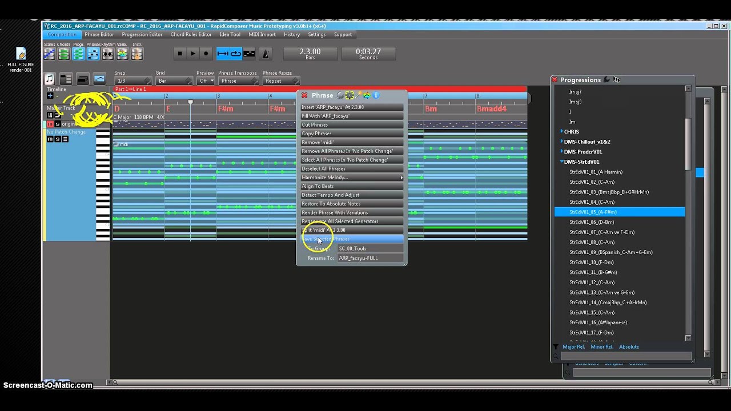The height and width of the screenshot is (411, 731).
Task: Select the music note view button
Action: point(50,79)
